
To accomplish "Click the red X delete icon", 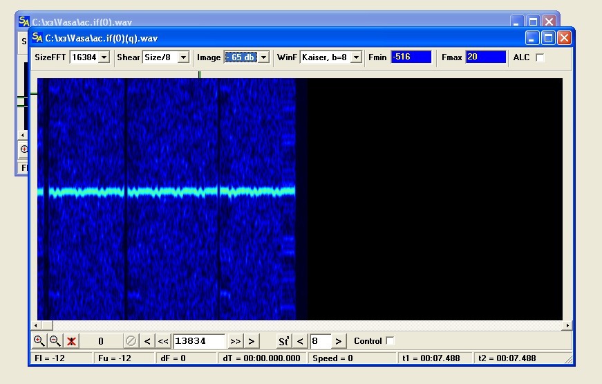I will coord(71,341).
